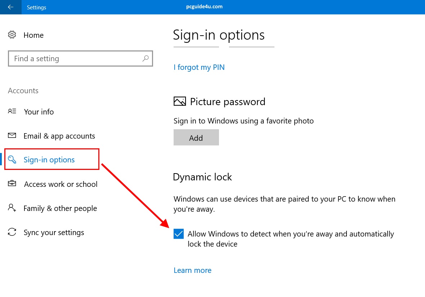Click the circular sync arrows icon
The height and width of the screenshot is (297, 425).
point(12,232)
